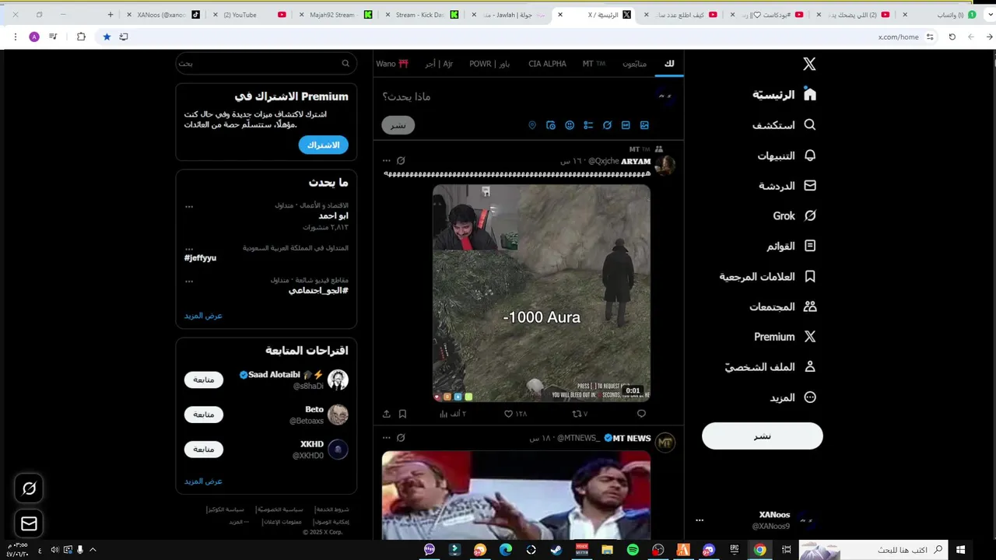Open Bookmarks (العلامات المرجعية) in the sidebar
Image resolution: width=996 pixels, height=560 pixels.
tap(767, 277)
